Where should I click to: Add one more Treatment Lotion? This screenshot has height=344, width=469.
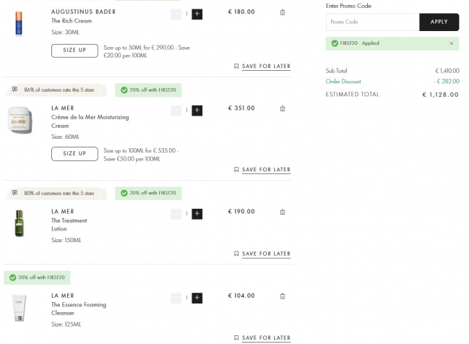(x=197, y=214)
